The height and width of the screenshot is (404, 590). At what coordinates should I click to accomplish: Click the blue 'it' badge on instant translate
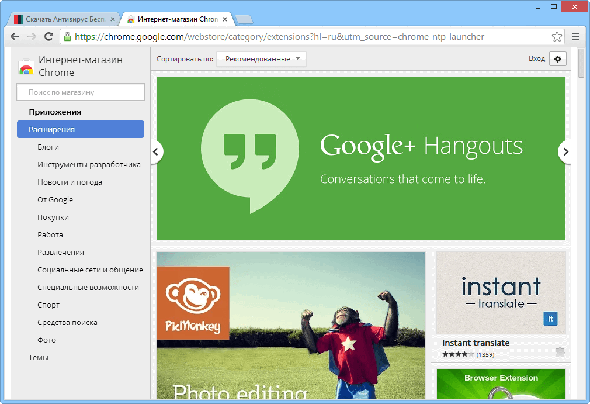[x=550, y=319]
